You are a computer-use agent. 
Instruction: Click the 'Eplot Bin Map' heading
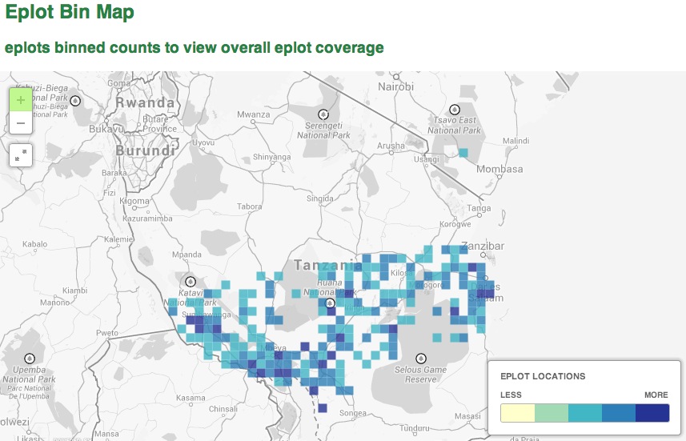[x=70, y=12]
